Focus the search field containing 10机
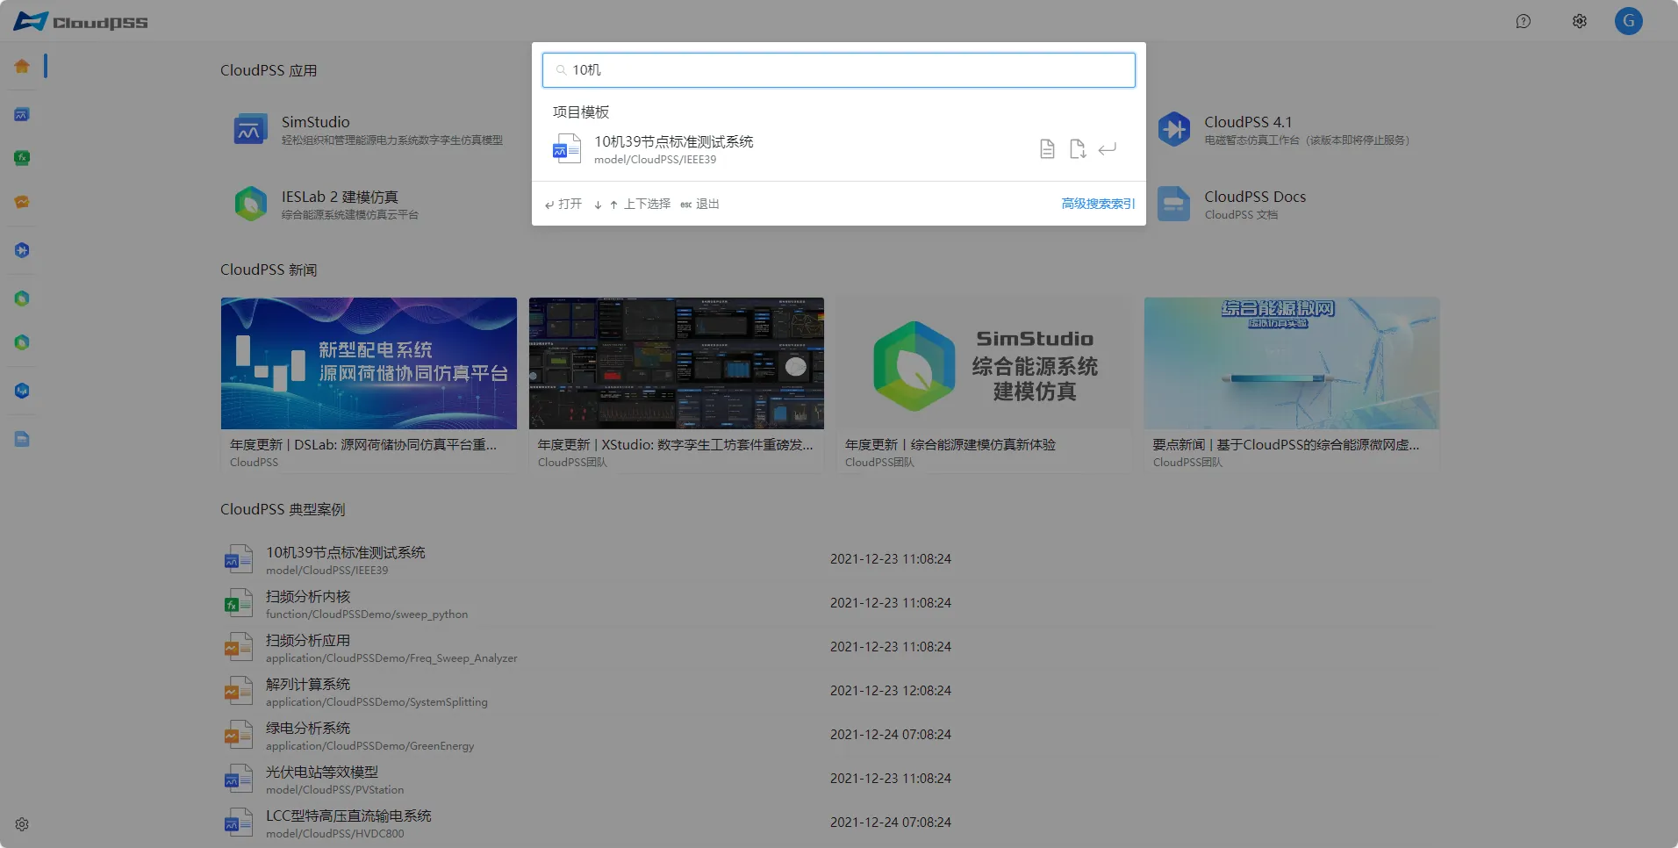This screenshot has width=1678, height=848. click(839, 70)
